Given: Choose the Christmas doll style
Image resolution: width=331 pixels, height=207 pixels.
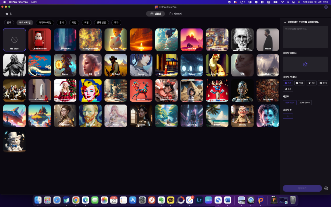Looking at the screenshot, I should click(40, 40).
